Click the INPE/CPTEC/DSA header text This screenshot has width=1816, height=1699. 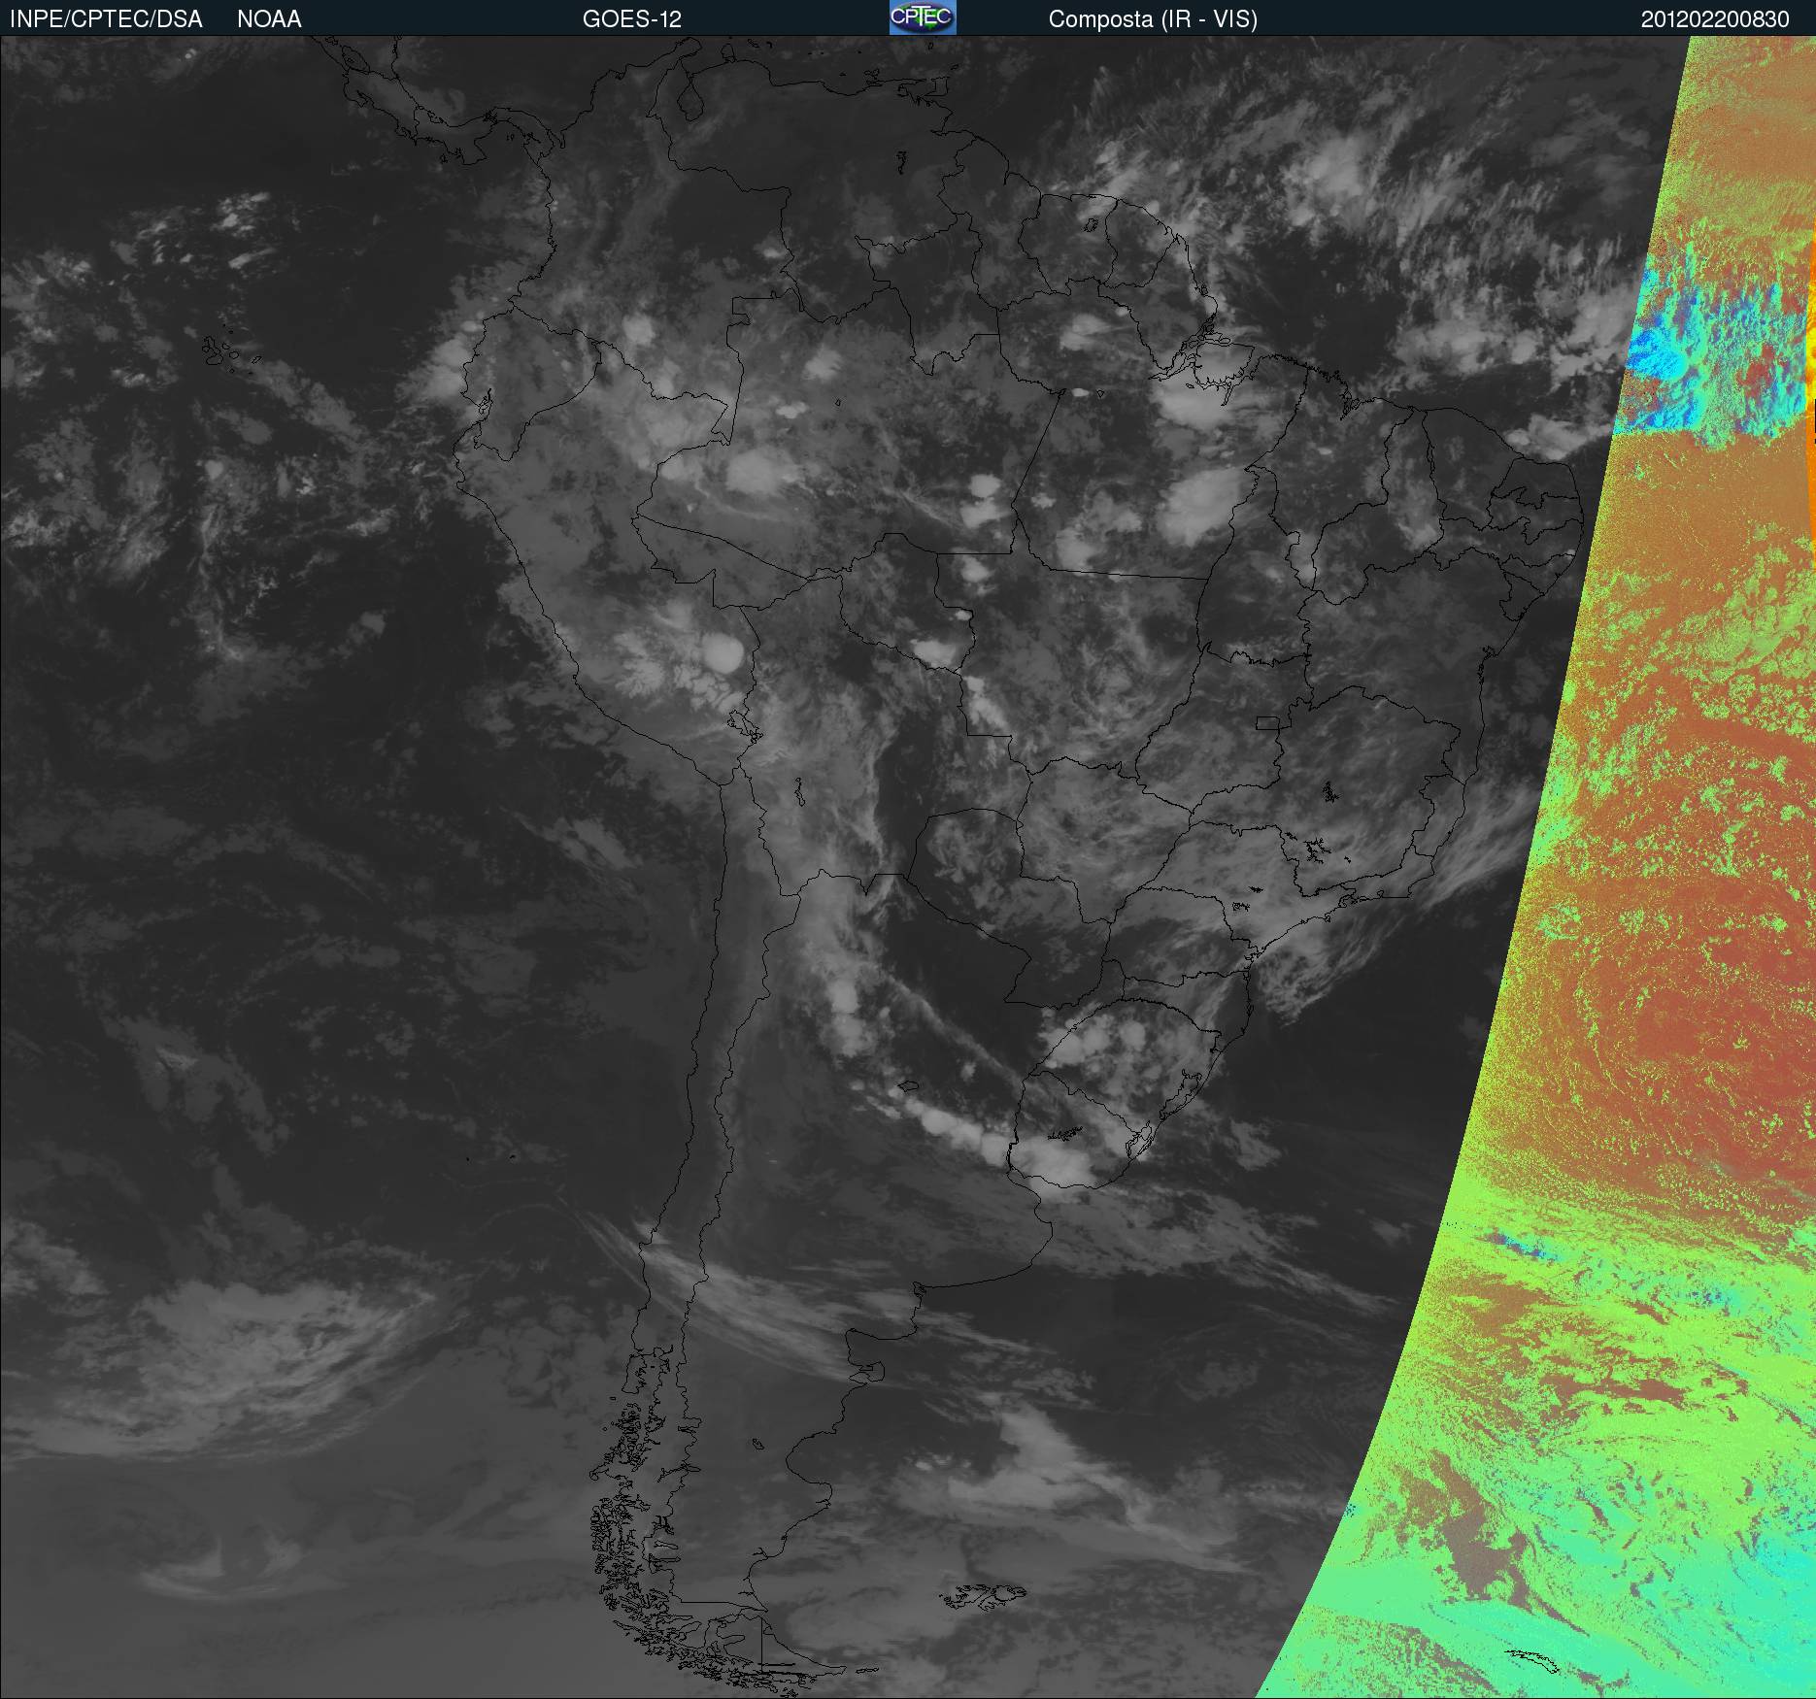pos(106,19)
